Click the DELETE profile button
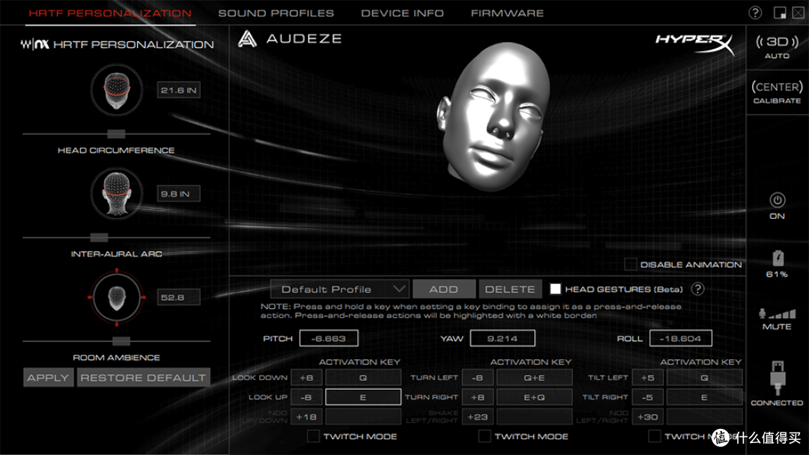Screen dimensions: 809x455 [x=510, y=289]
